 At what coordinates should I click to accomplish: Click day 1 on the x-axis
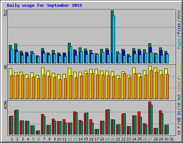12,139
